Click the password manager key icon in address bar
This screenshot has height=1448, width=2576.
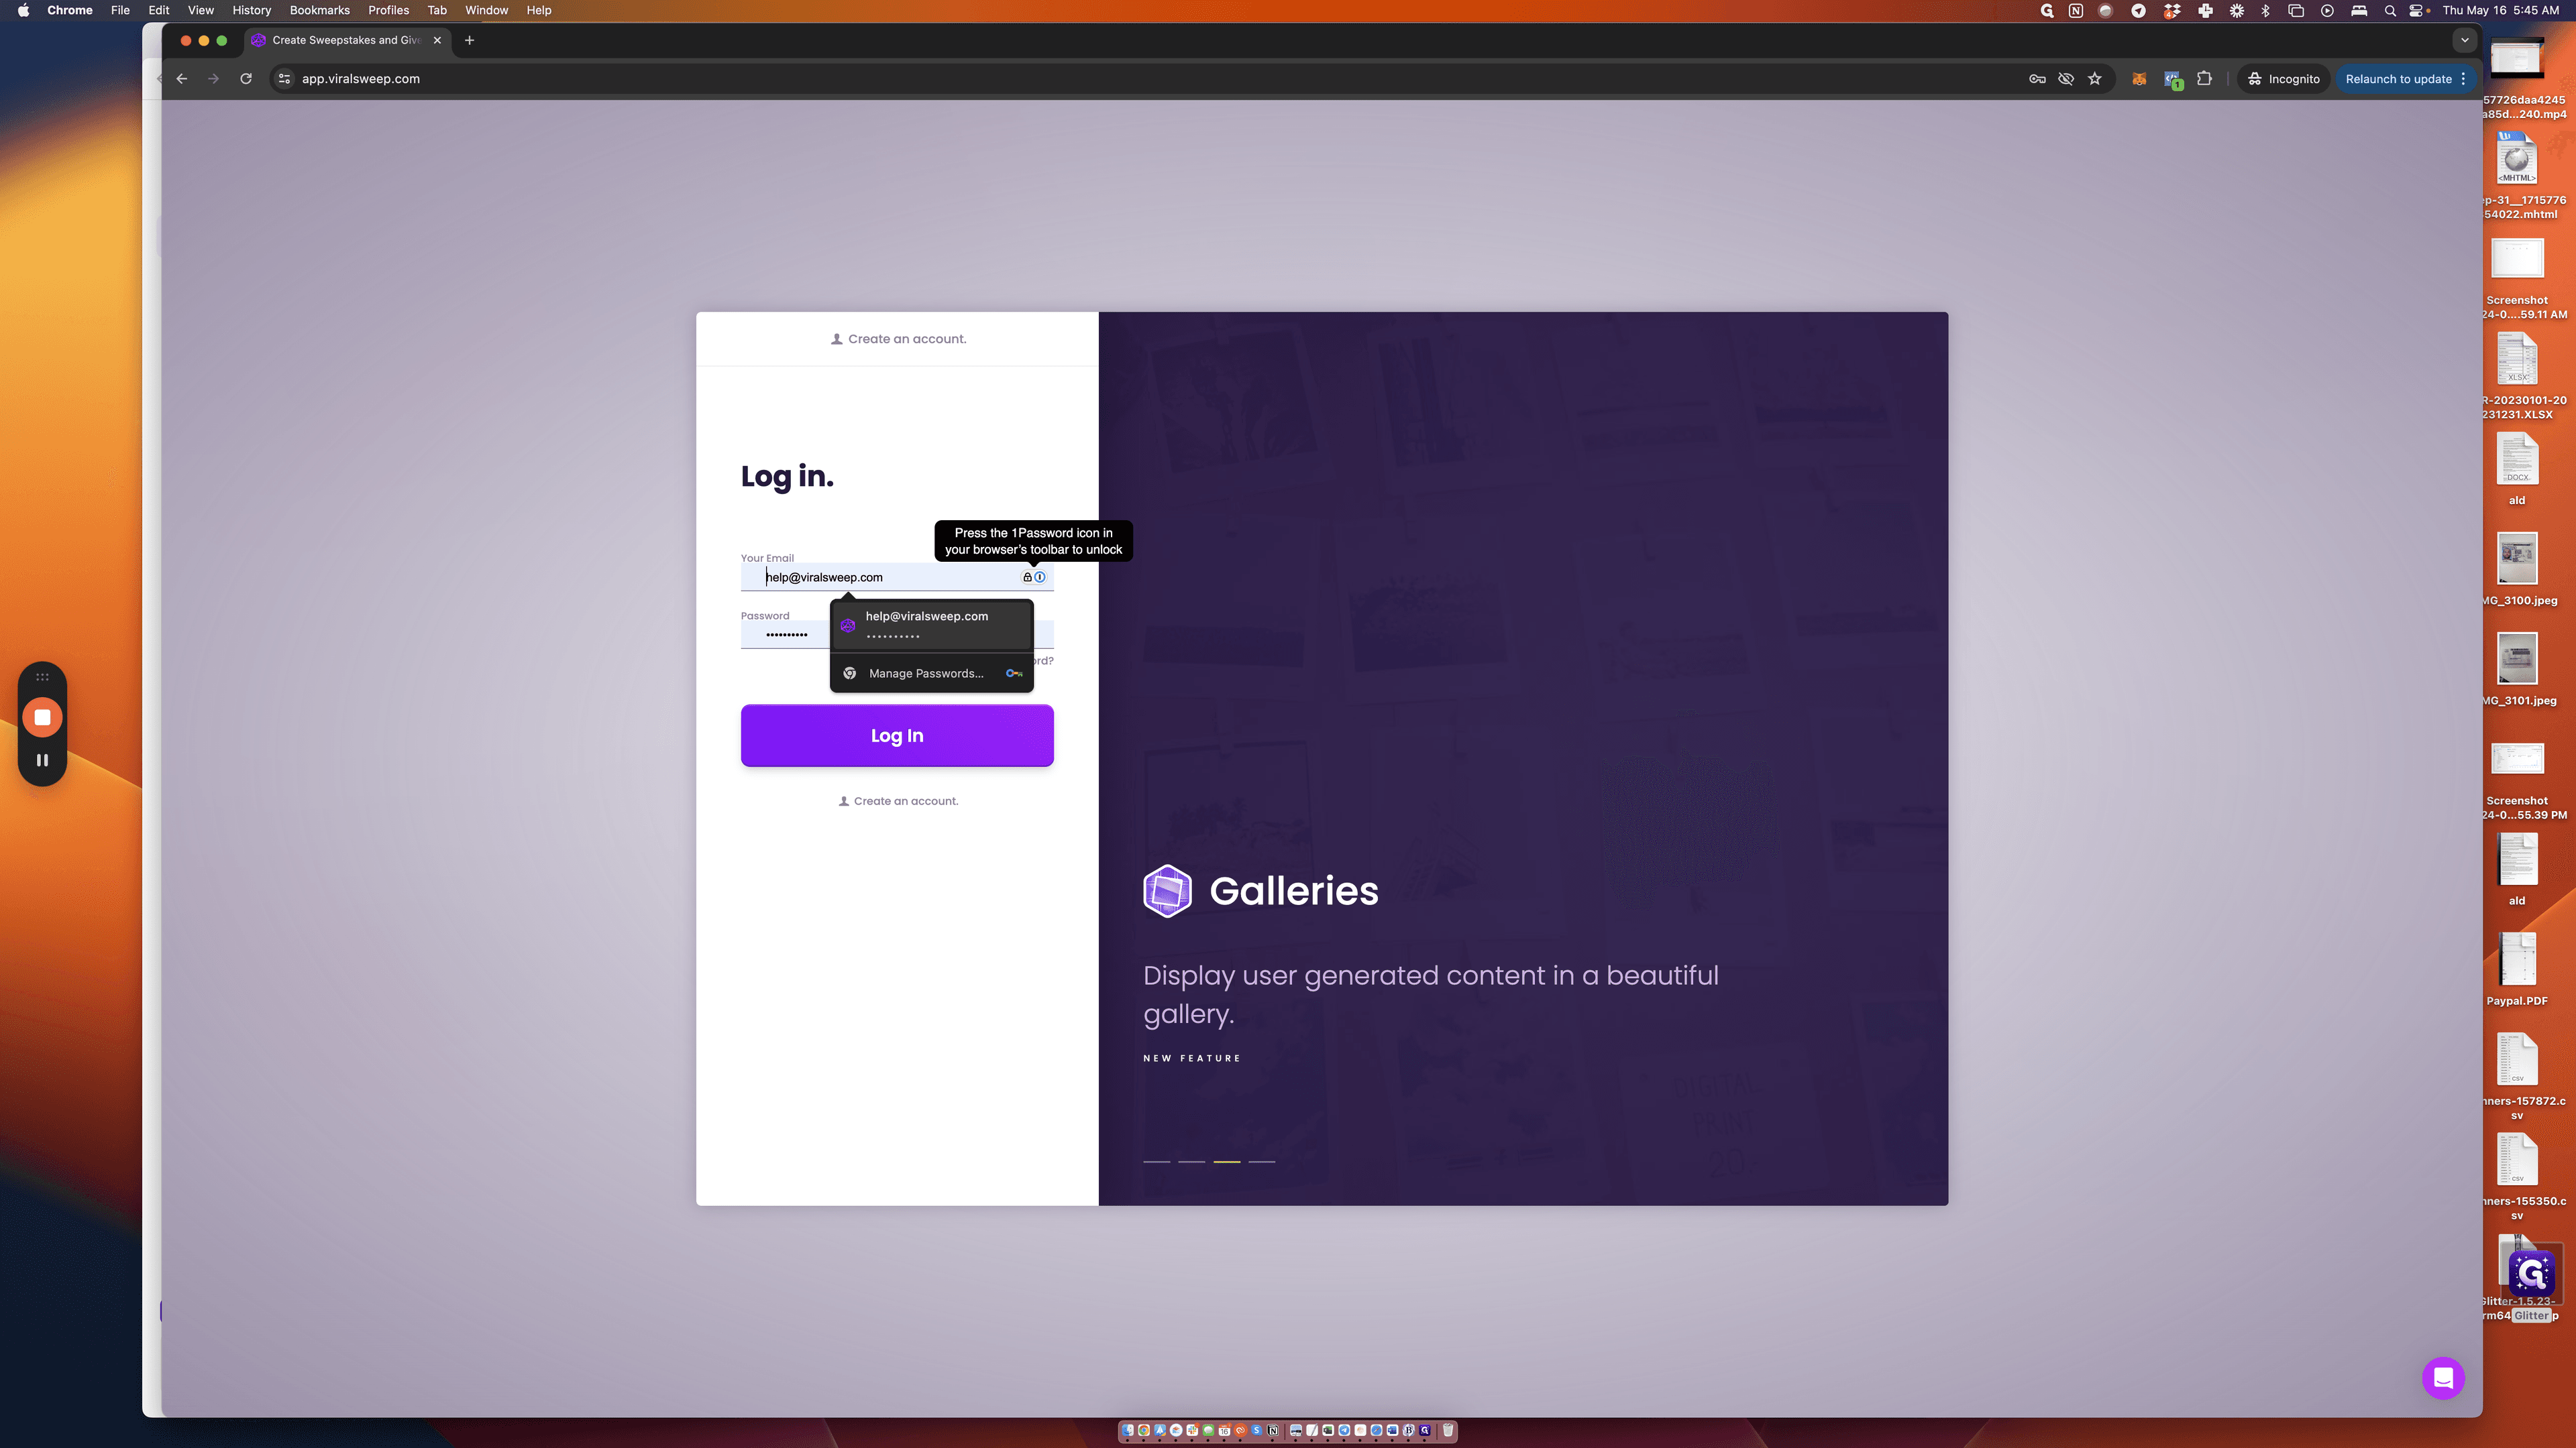coord(2036,79)
